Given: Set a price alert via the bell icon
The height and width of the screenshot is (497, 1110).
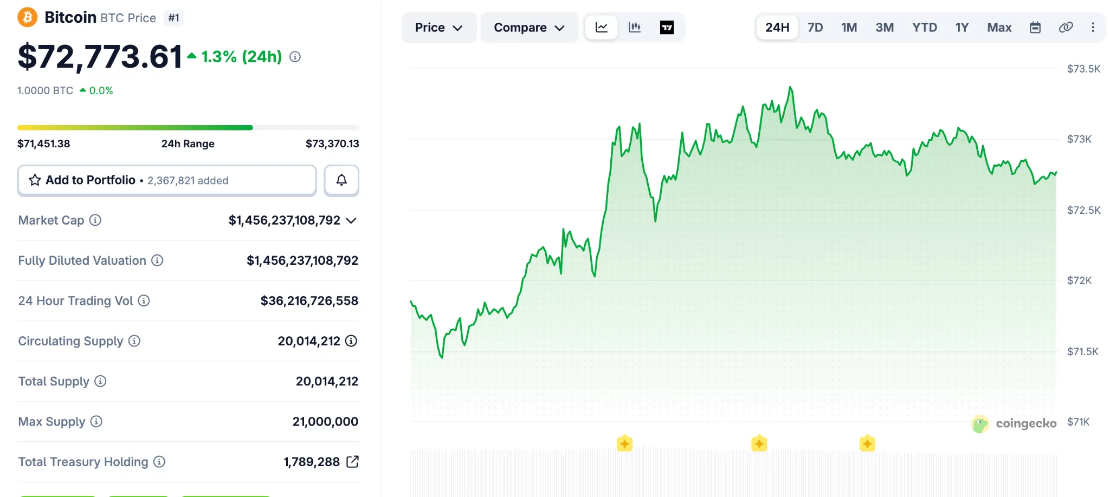Looking at the screenshot, I should (341, 180).
